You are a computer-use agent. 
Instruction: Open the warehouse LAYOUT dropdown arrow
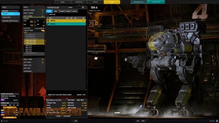83,8
